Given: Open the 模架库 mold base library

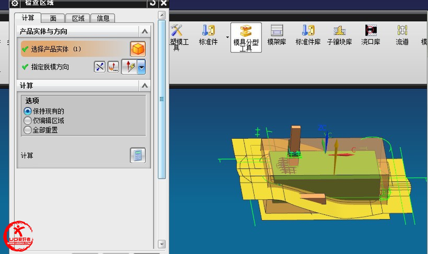Looking at the screenshot, I should tap(277, 35).
